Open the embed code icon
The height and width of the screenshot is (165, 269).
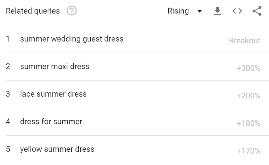pyautogui.click(x=237, y=11)
